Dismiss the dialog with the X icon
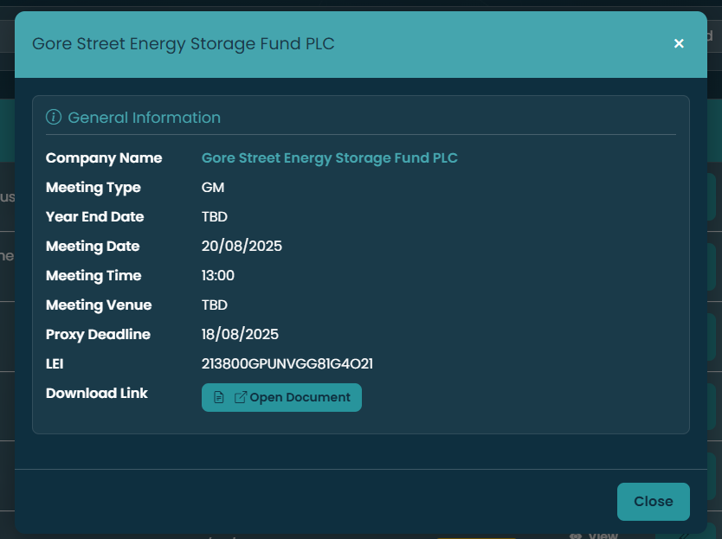The image size is (722, 539). (x=679, y=43)
